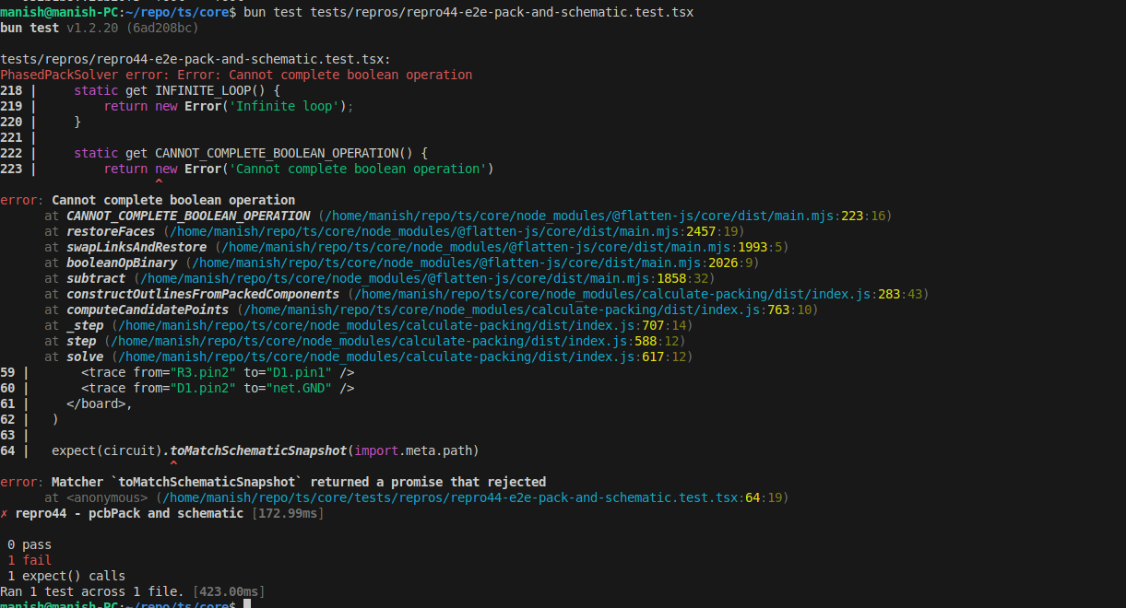Screen dimensions: 1126x608
Task: Click the bottom shell prompt cursor
Action: [x=247, y=604]
